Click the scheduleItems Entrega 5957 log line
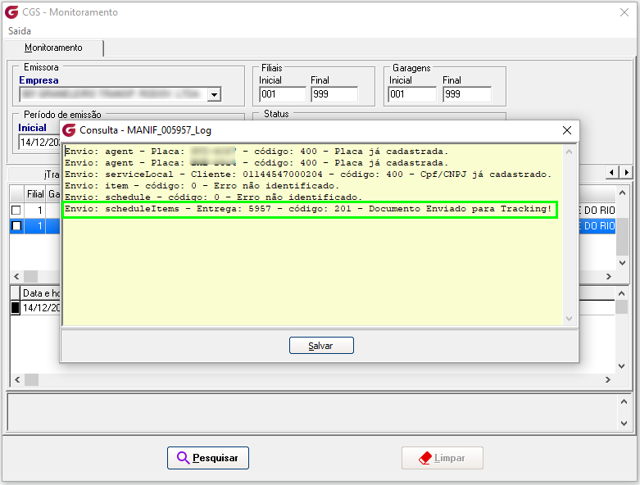 [x=308, y=209]
